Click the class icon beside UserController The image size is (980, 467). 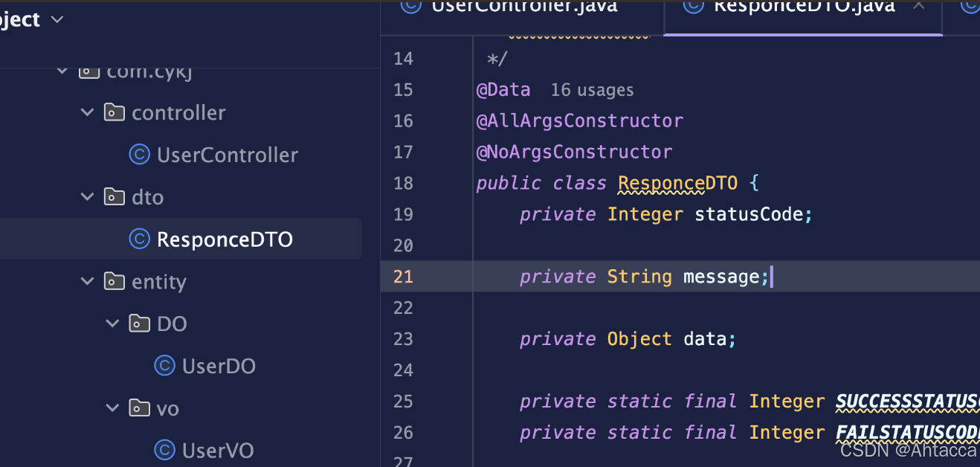click(139, 154)
